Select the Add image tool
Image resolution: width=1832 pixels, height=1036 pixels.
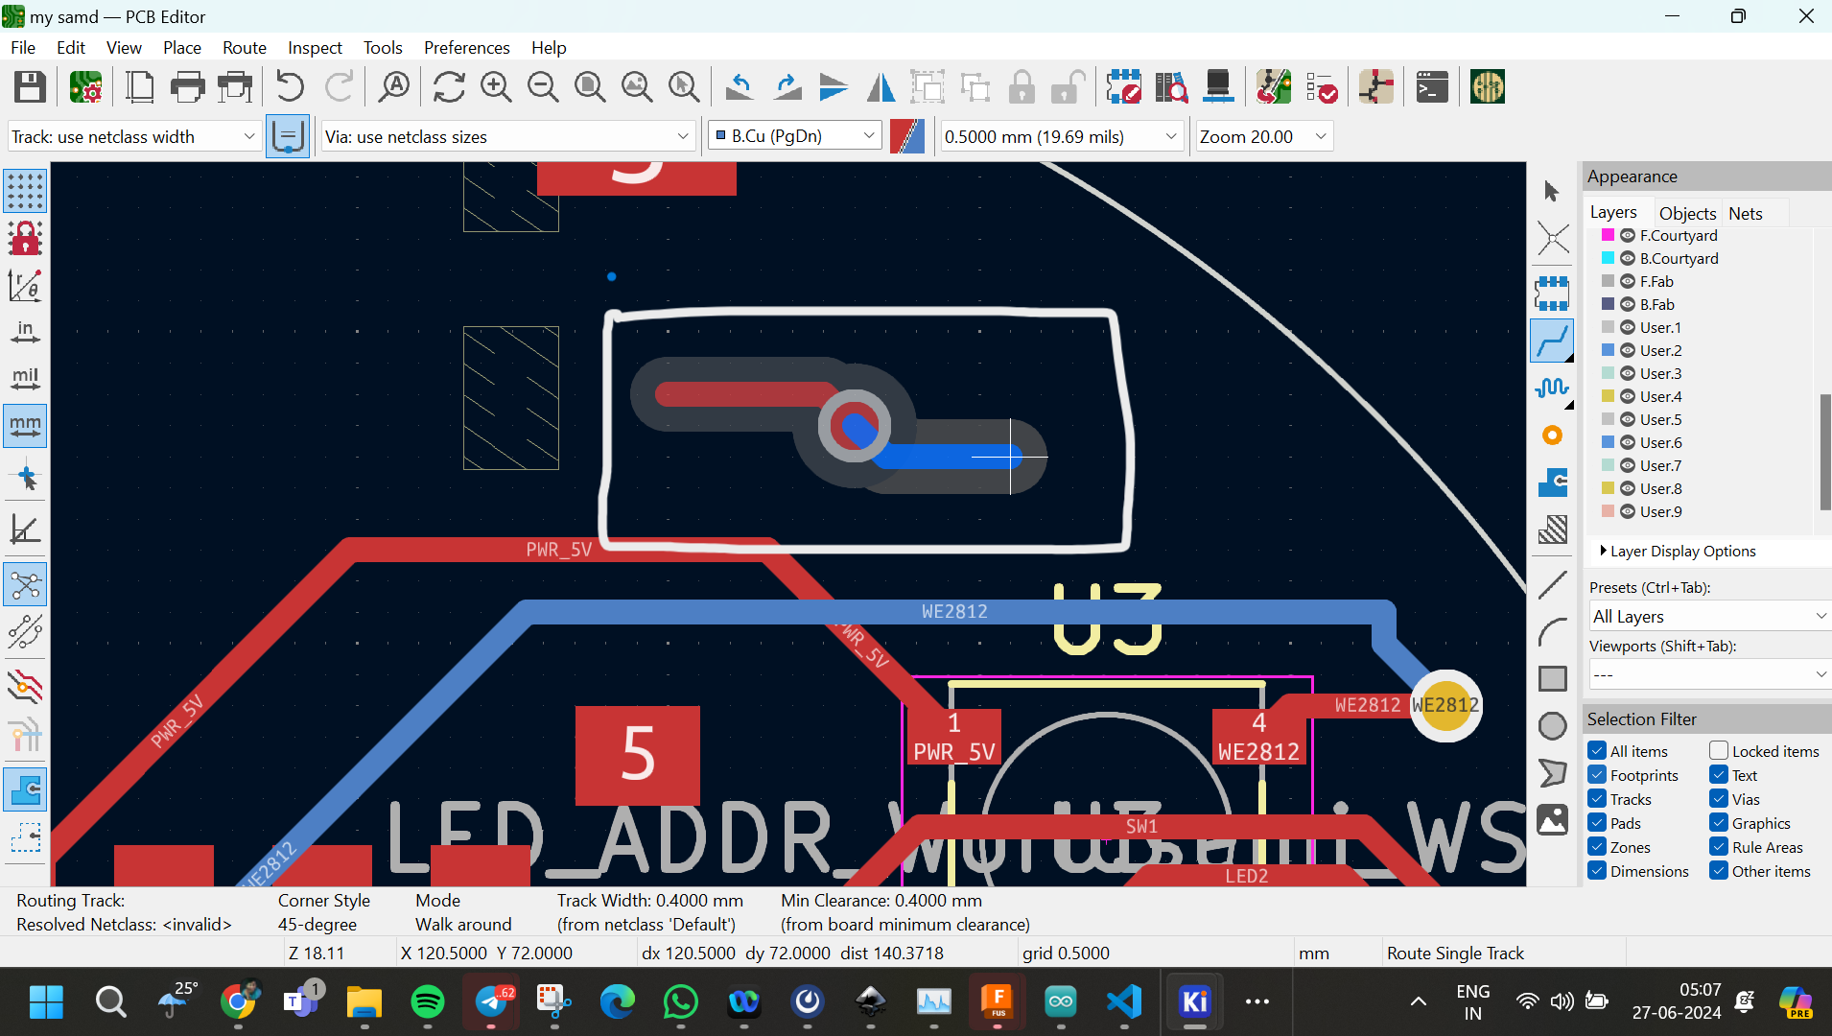[1552, 820]
